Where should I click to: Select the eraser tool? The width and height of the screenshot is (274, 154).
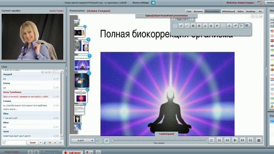coord(235,26)
